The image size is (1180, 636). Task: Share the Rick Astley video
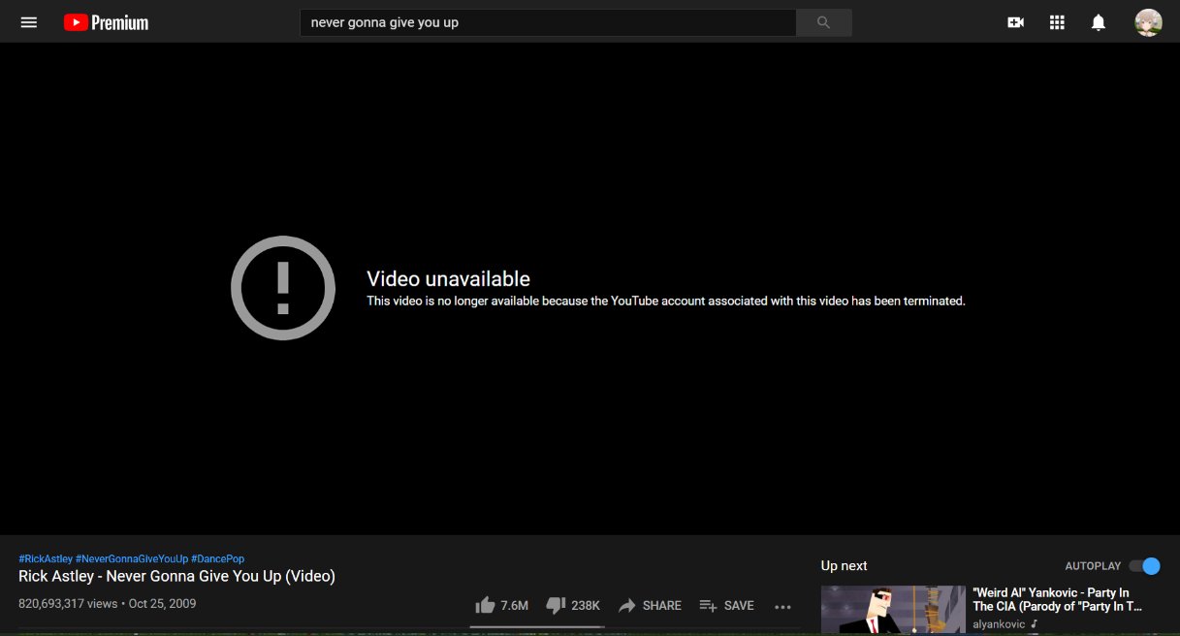(x=650, y=605)
